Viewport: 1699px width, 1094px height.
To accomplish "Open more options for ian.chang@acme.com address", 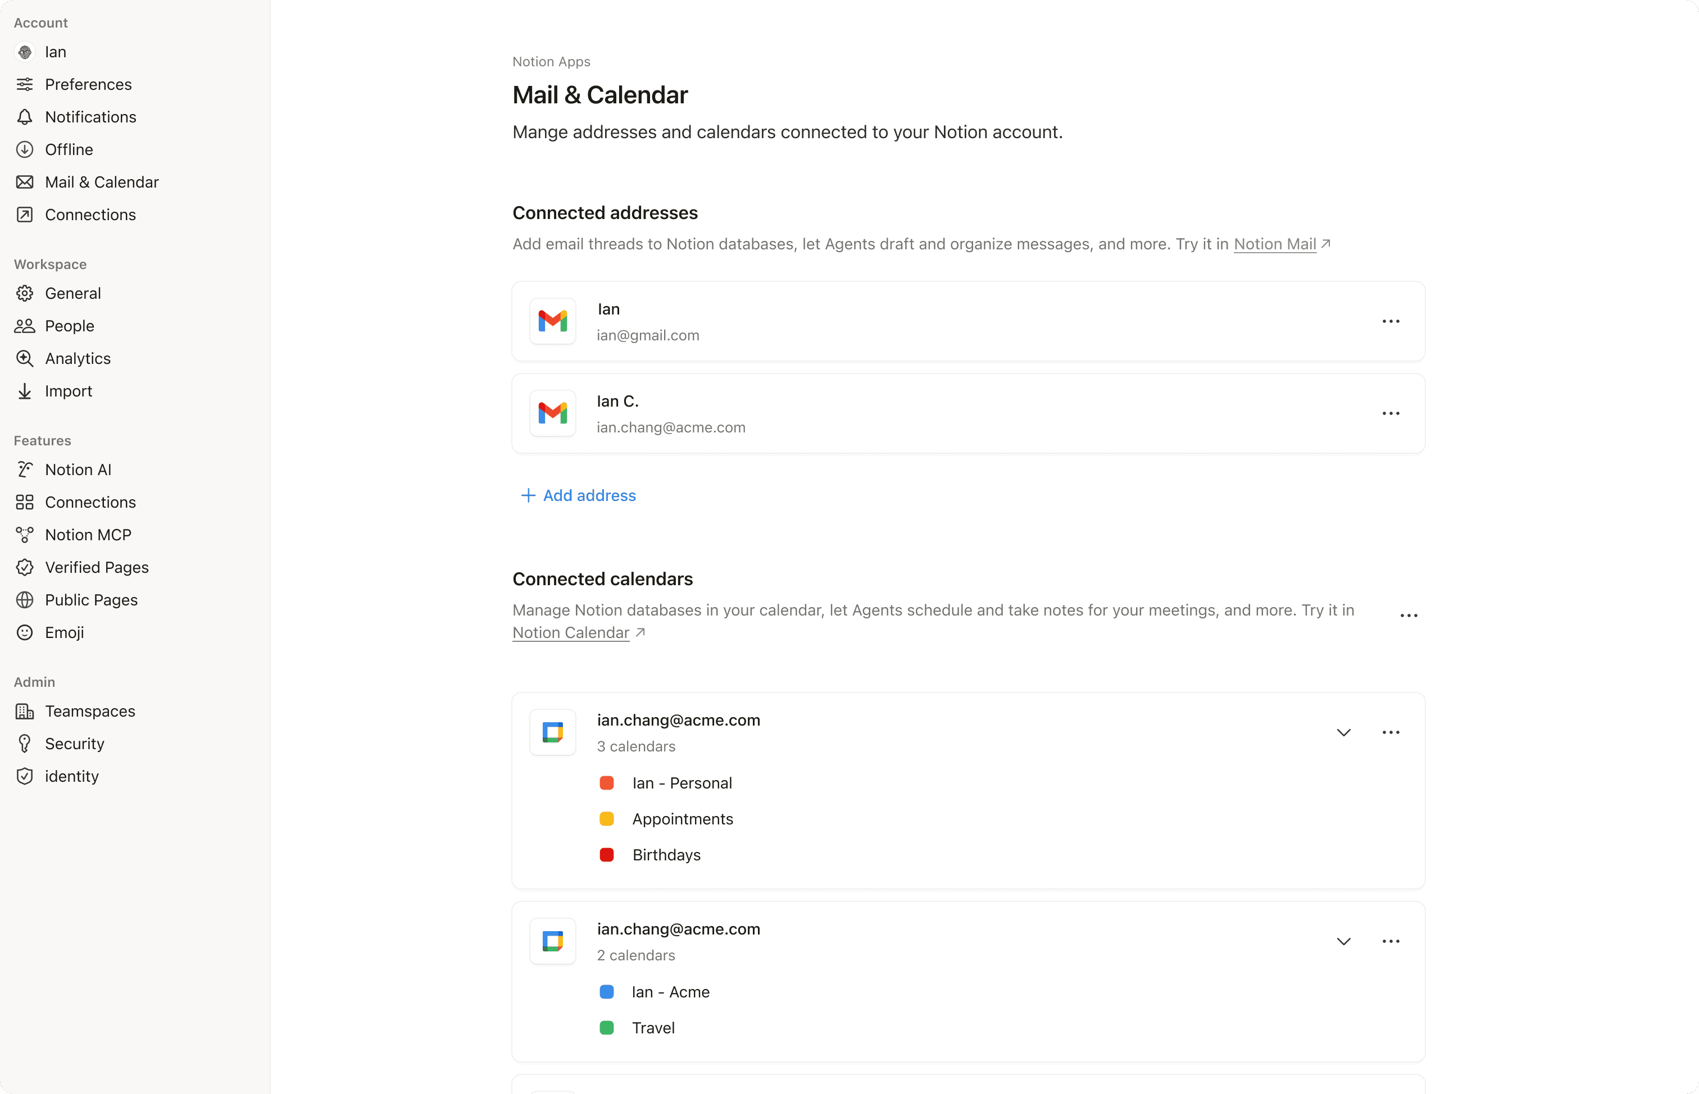I will click(1391, 413).
